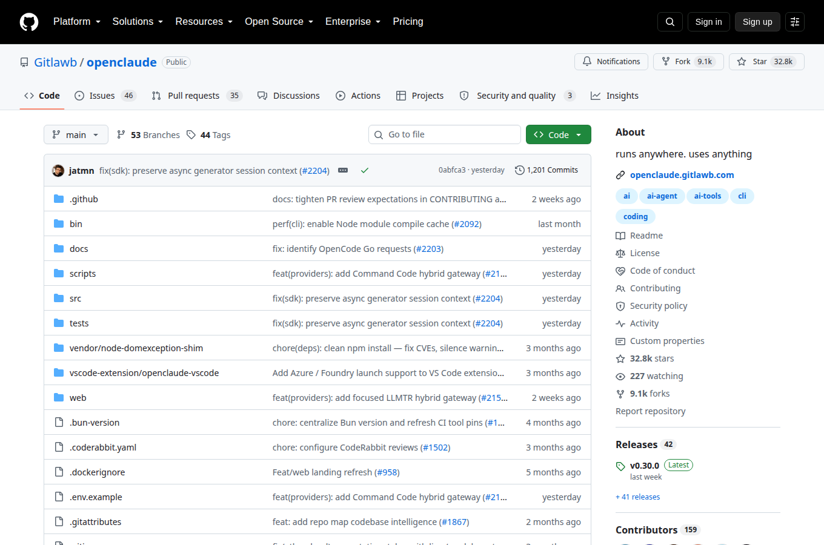The width and height of the screenshot is (824, 545).
Task: Star the repository with Star button
Action: click(x=766, y=62)
